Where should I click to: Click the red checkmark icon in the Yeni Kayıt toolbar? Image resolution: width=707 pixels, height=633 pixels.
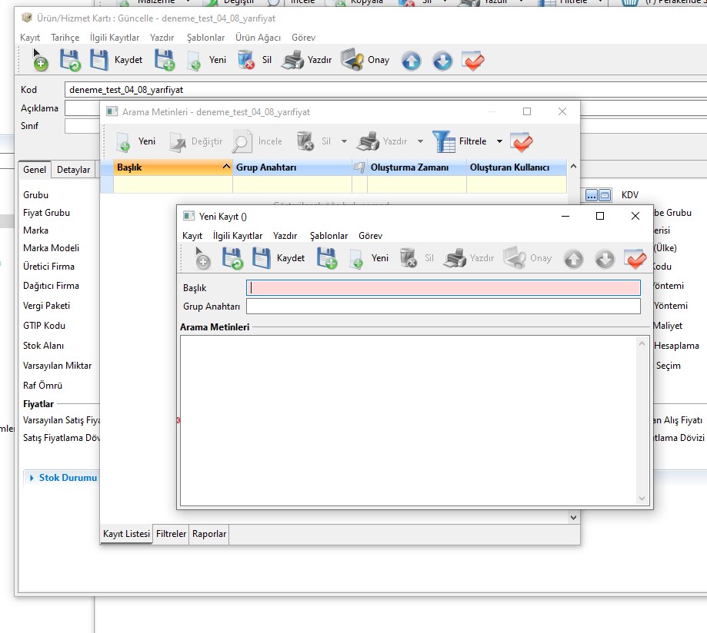[x=635, y=259]
